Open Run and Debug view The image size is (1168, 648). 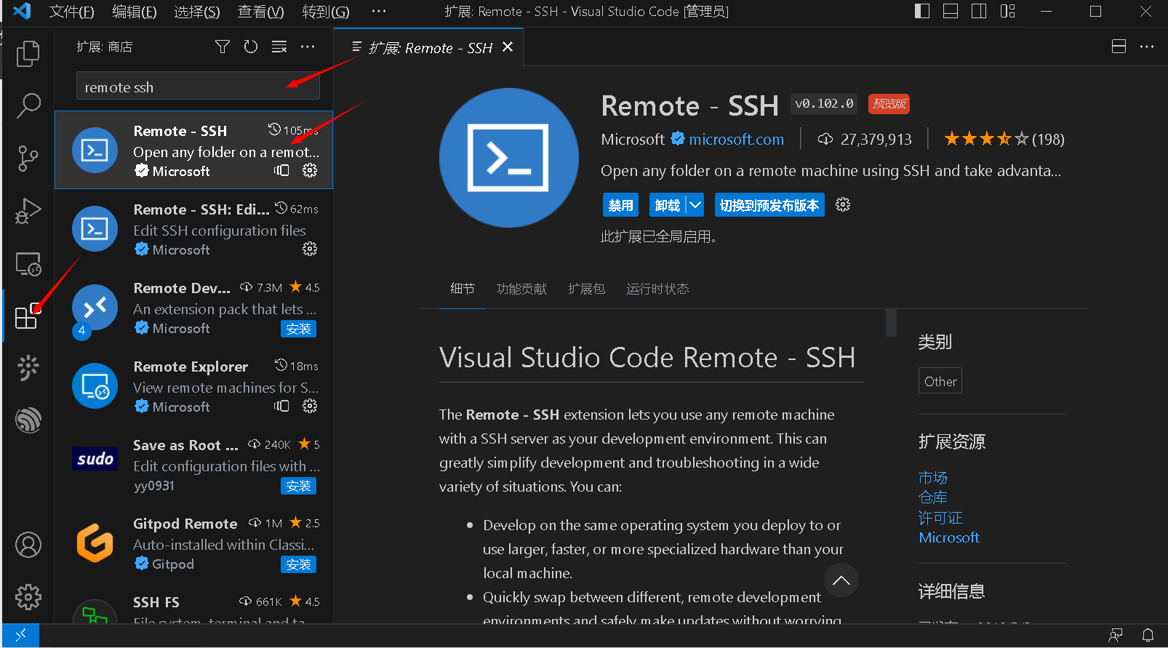28,211
